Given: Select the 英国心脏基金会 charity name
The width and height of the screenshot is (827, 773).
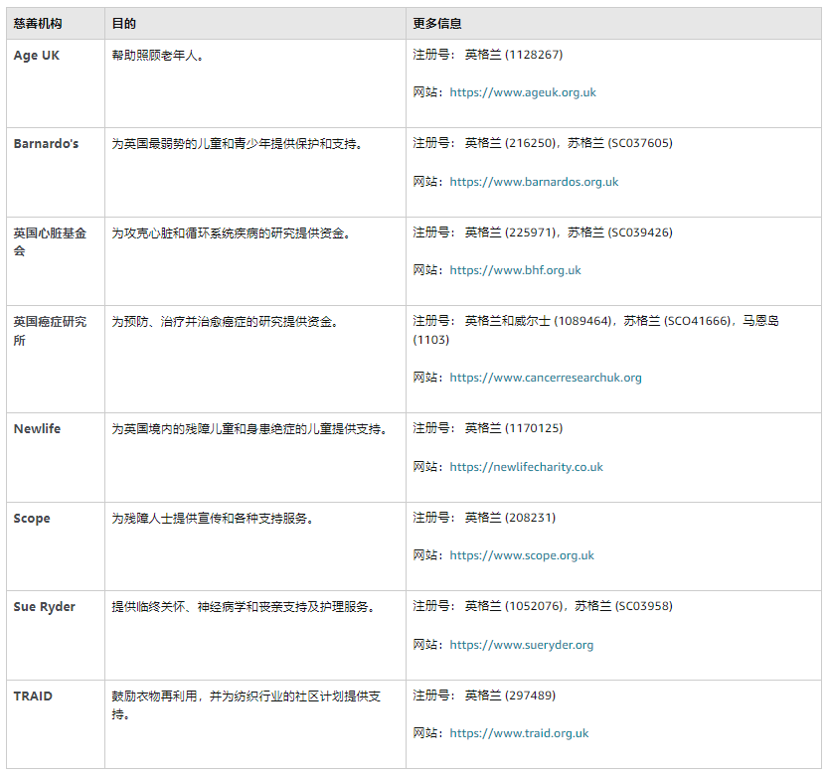Looking at the screenshot, I should (50, 242).
